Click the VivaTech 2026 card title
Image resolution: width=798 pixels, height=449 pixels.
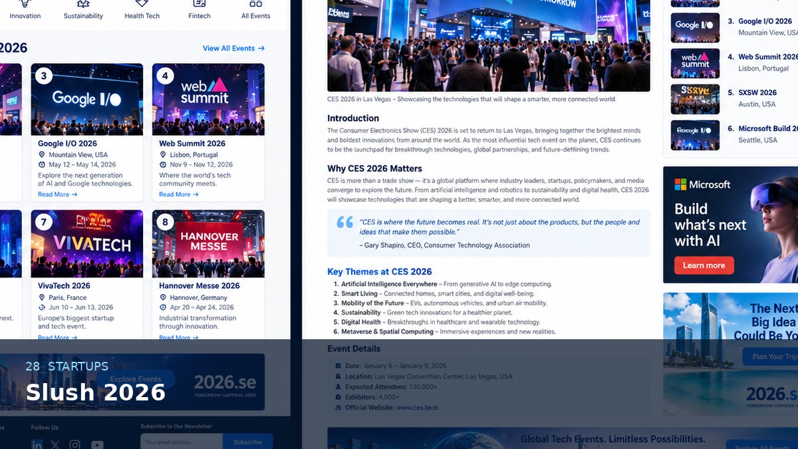[x=64, y=286]
